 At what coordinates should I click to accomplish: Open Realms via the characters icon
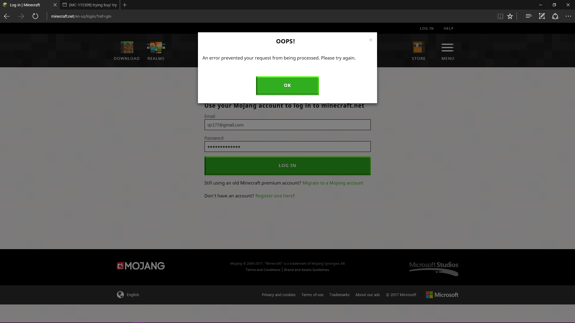[156, 47]
